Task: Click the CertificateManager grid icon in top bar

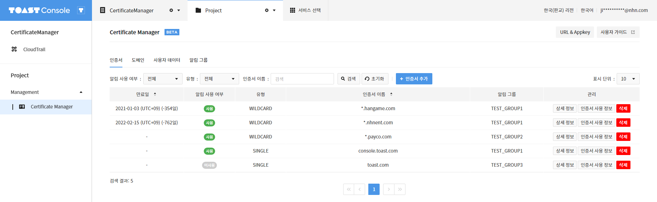Action: [103, 10]
